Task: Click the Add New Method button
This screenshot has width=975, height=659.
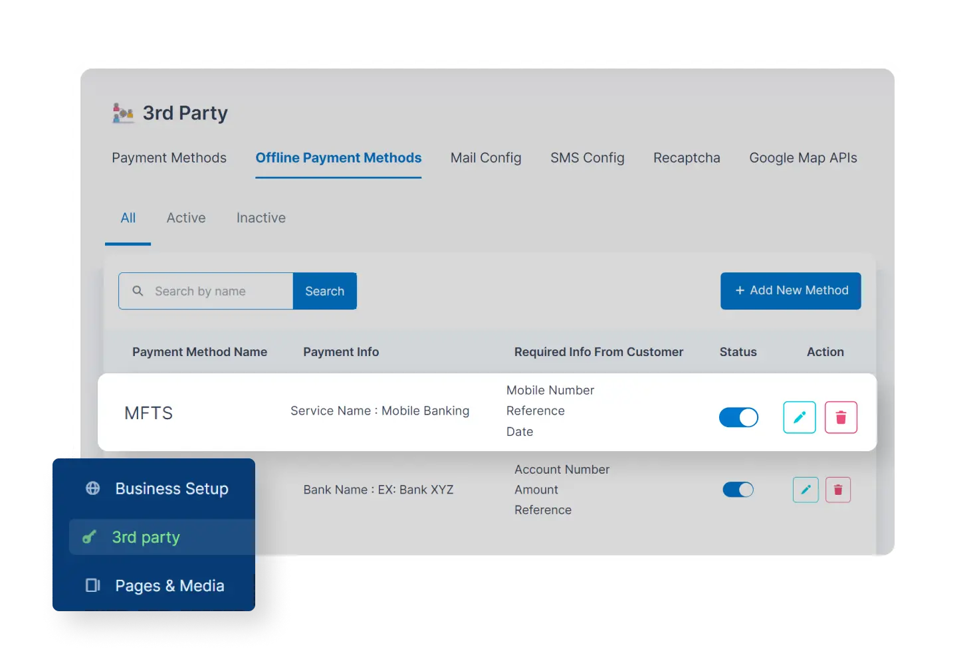Action: click(x=790, y=290)
